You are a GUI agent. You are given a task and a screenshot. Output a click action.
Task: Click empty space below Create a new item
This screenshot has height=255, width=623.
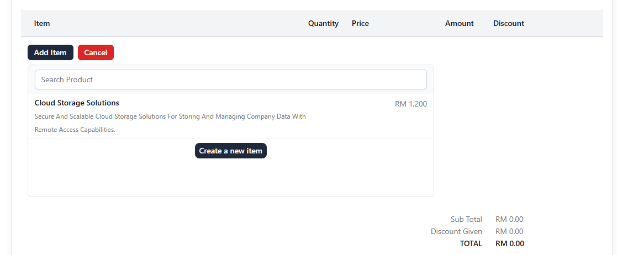coord(231,179)
